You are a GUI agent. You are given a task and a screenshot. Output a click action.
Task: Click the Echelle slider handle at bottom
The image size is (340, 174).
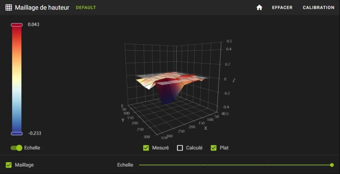tap(332, 165)
